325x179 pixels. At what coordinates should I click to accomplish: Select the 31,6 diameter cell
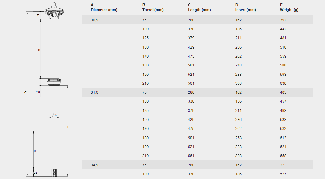pyautogui.click(x=95, y=92)
